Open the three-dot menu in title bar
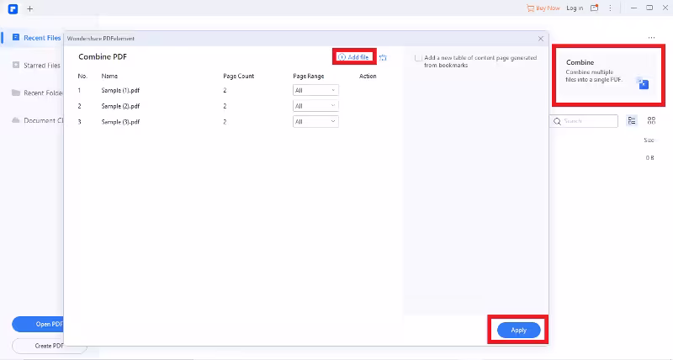 tap(610, 8)
